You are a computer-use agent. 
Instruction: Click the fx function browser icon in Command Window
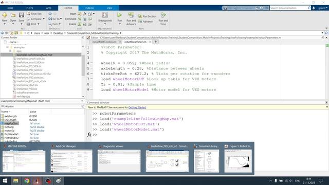pyautogui.click(x=89, y=135)
